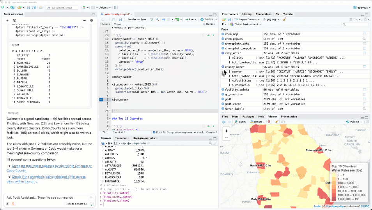This screenshot has width=372, height=210.
Task: Open Posit Assistant chat history icon
Action: click(14, 21)
